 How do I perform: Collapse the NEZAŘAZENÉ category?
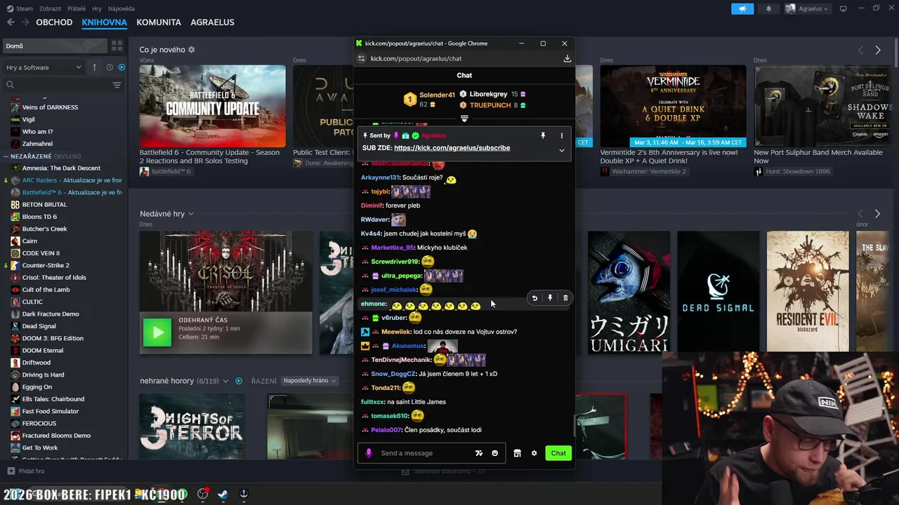tap(6, 156)
